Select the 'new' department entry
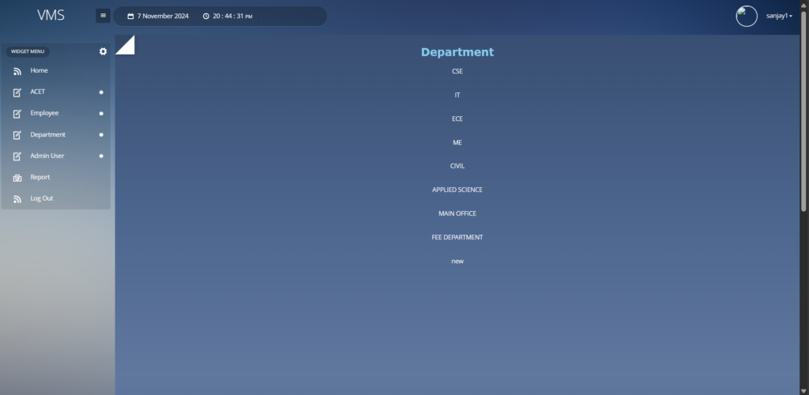This screenshot has width=809, height=395. click(457, 261)
